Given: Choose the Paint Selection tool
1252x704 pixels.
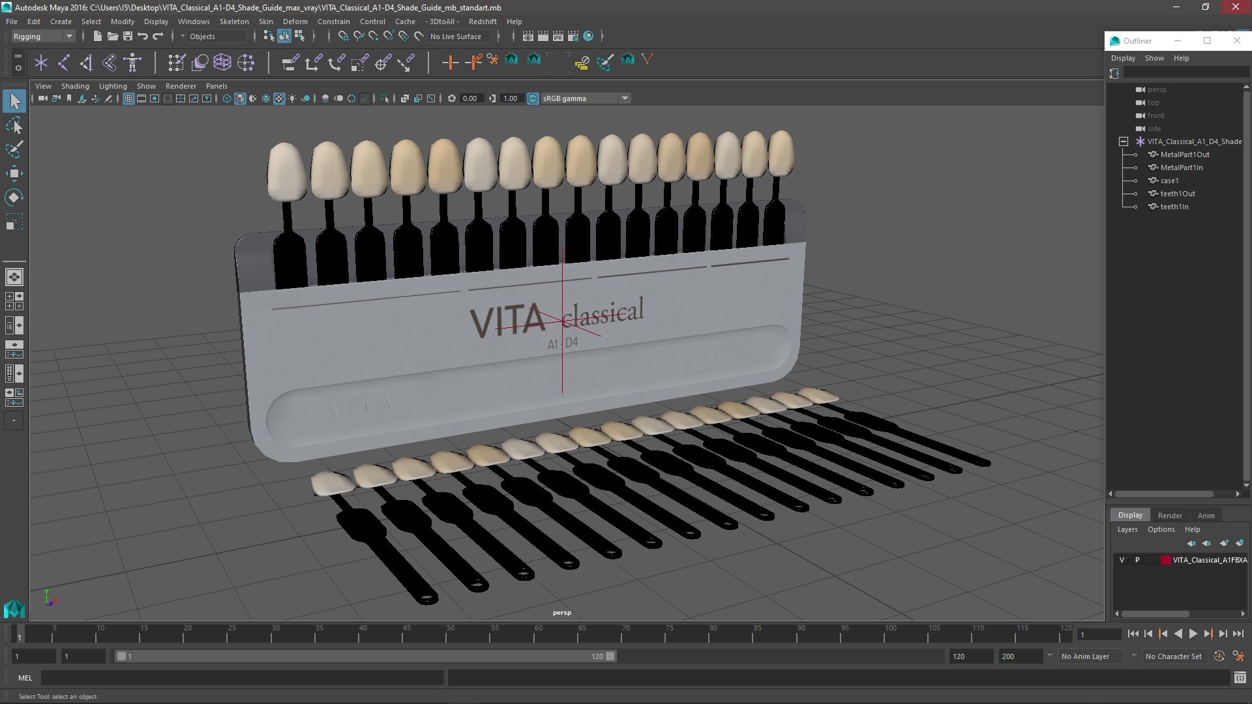Looking at the screenshot, I should pos(14,149).
